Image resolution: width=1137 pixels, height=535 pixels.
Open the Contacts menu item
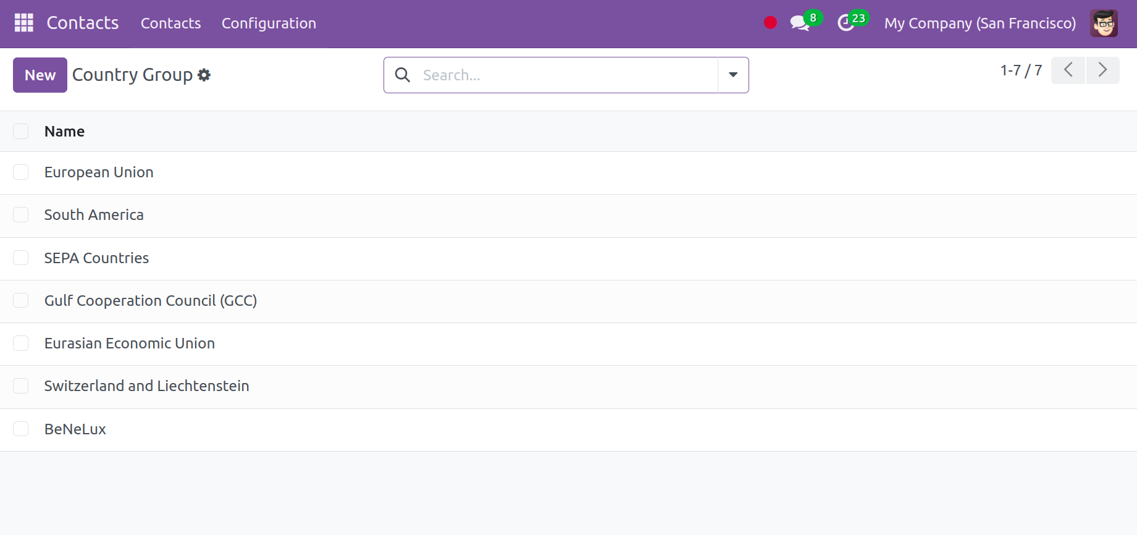coord(170,23)
